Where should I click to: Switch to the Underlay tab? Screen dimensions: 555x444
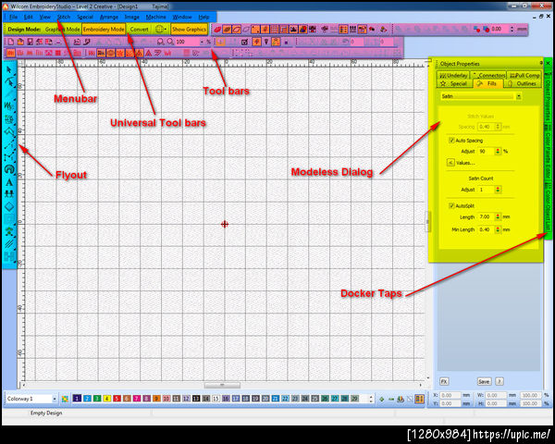click(453, 75)
